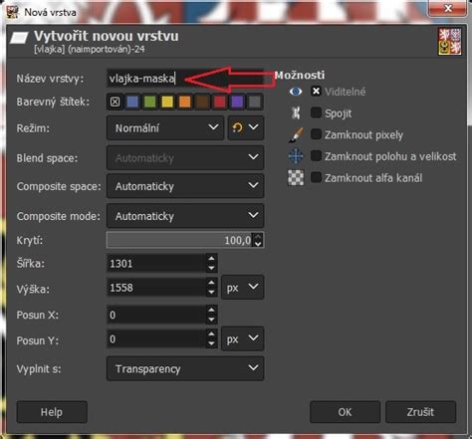Decrease Šířka with the down arrow
472x439 pixels.
[211, 268]
